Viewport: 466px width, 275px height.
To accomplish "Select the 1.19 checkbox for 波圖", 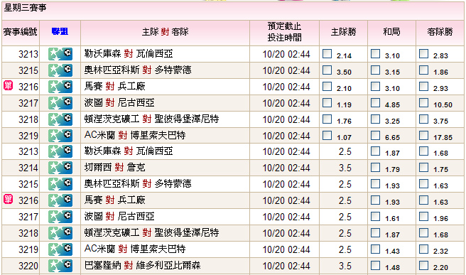I will pyautogui.click(x=327, y=102).
